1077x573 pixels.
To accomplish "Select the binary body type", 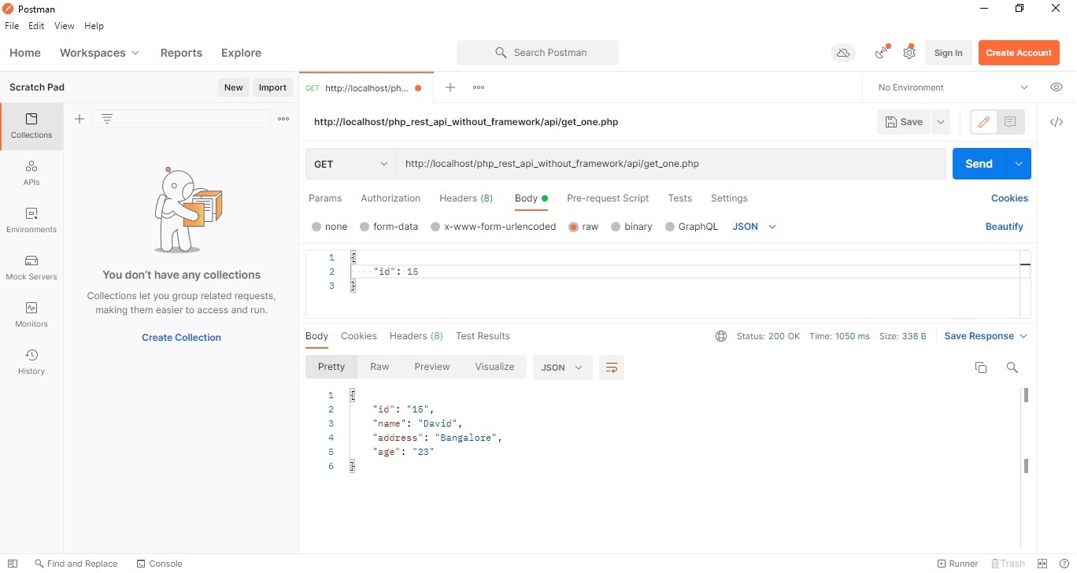I will pyautogui.click(x=631, y=227).
